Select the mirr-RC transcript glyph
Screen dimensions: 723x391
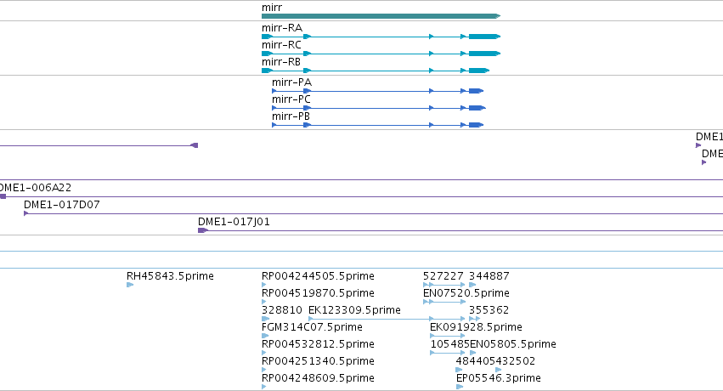(381, 54)
